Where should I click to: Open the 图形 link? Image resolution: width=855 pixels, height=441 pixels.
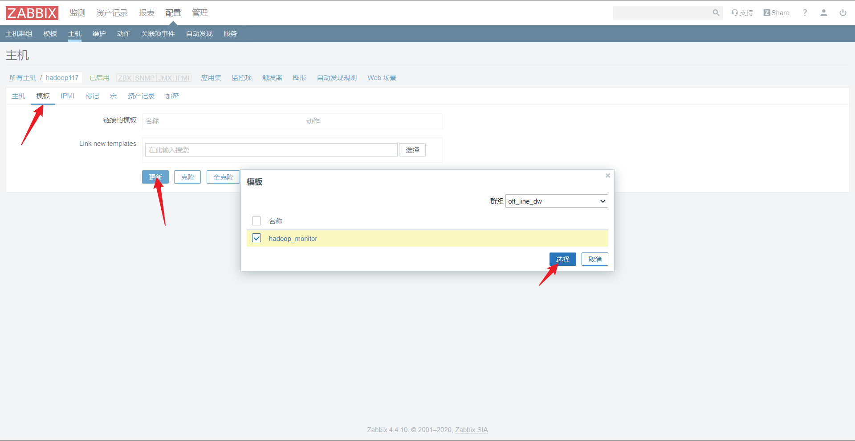pos(300,78)
